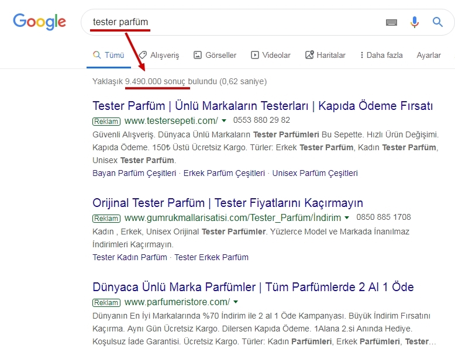Open Erkek Parfüm Çeşitleri sitelink
The image size is (455, 349).
pyautogui.click(x=224, y=173)
